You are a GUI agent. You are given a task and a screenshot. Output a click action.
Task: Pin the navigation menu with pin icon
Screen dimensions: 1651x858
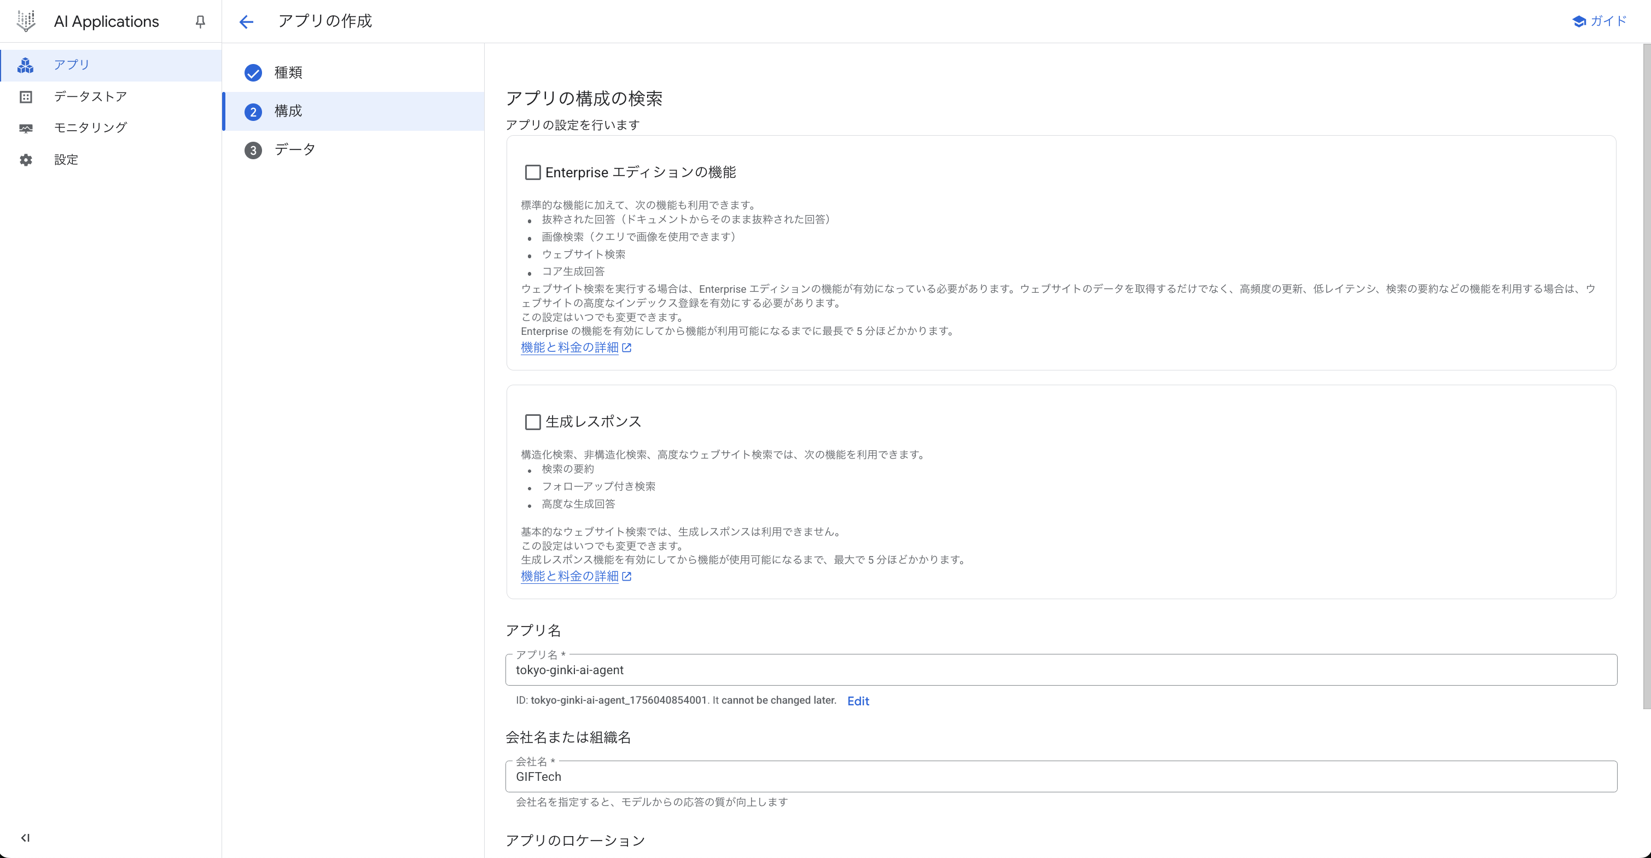tap(200, 22)
